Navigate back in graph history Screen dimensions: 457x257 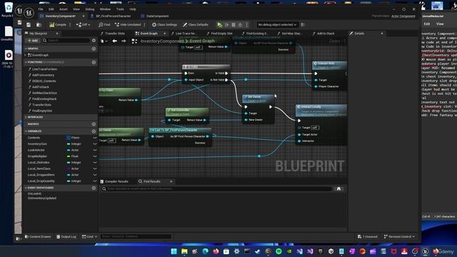pyautogui.click(x=114, y=41)
